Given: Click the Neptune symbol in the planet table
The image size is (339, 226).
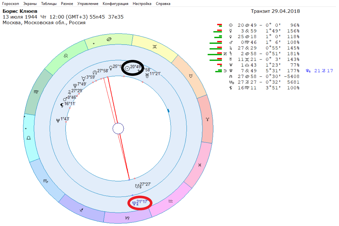Looking at the screenshot, I should (231, 65).
